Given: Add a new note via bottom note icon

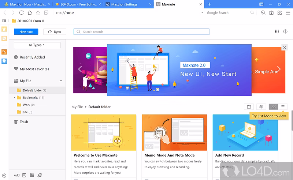Looking at the screenshot, I should coord(24,175).
